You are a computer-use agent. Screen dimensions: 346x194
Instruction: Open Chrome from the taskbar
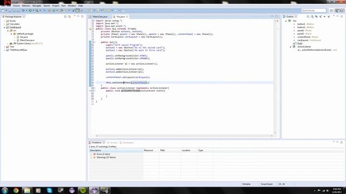pyautogui.click(x=16, y=190)
